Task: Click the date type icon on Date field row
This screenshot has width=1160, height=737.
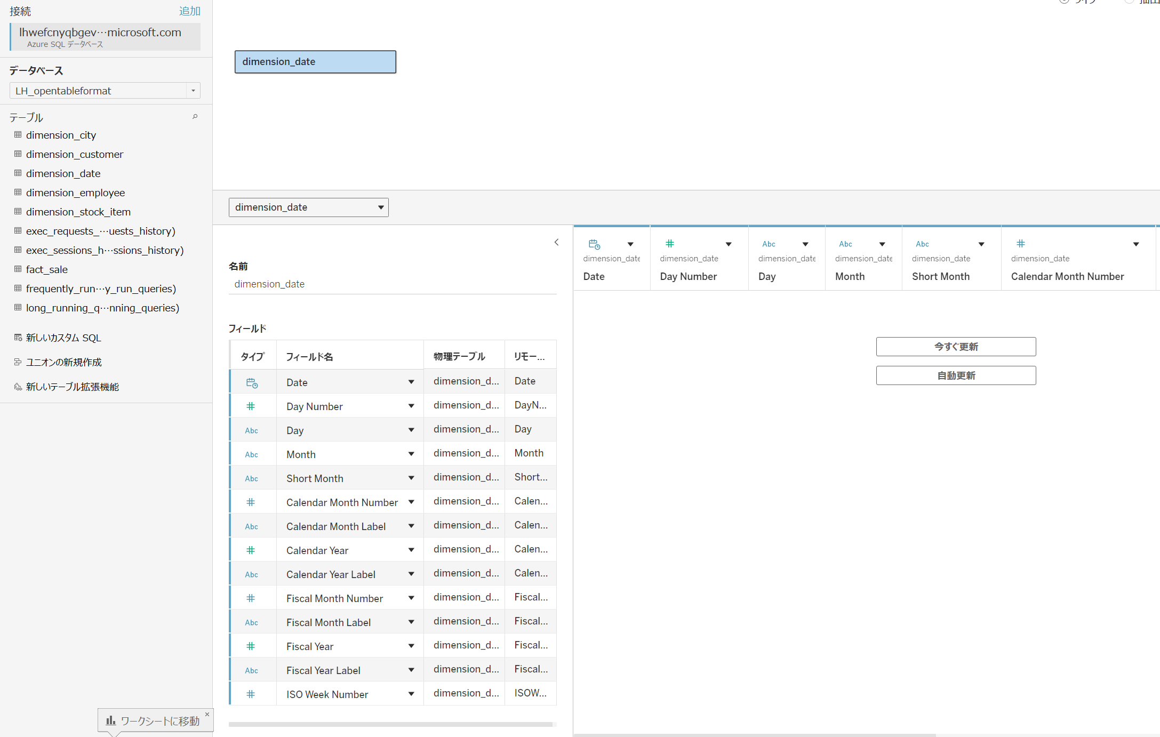Action: 252,382
